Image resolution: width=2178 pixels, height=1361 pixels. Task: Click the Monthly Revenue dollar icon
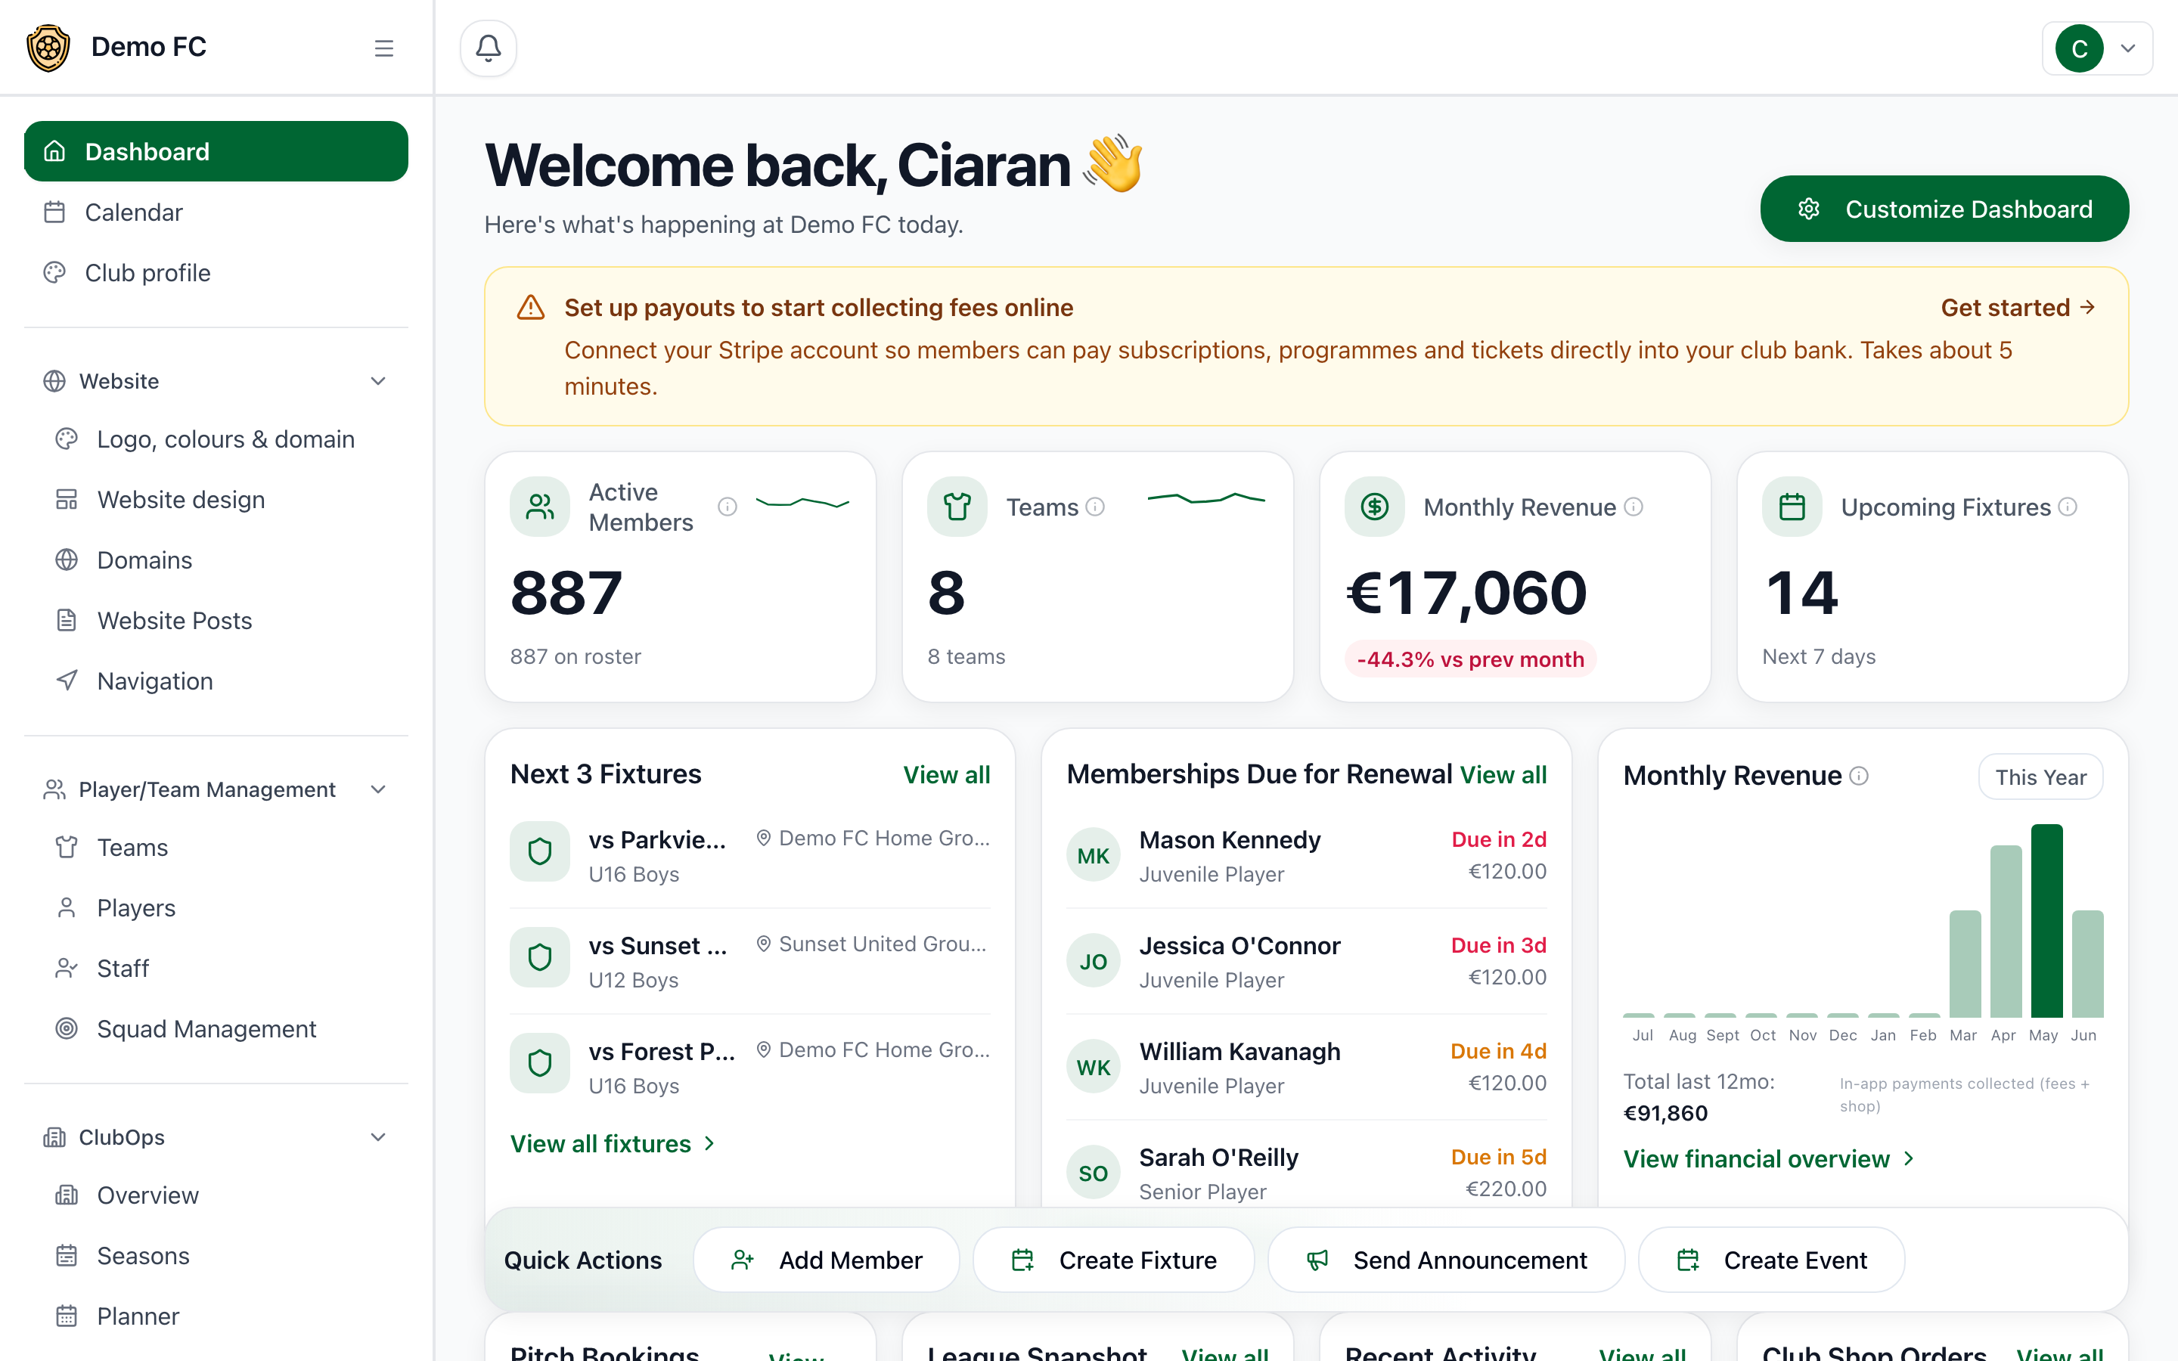coord(1374,507)
